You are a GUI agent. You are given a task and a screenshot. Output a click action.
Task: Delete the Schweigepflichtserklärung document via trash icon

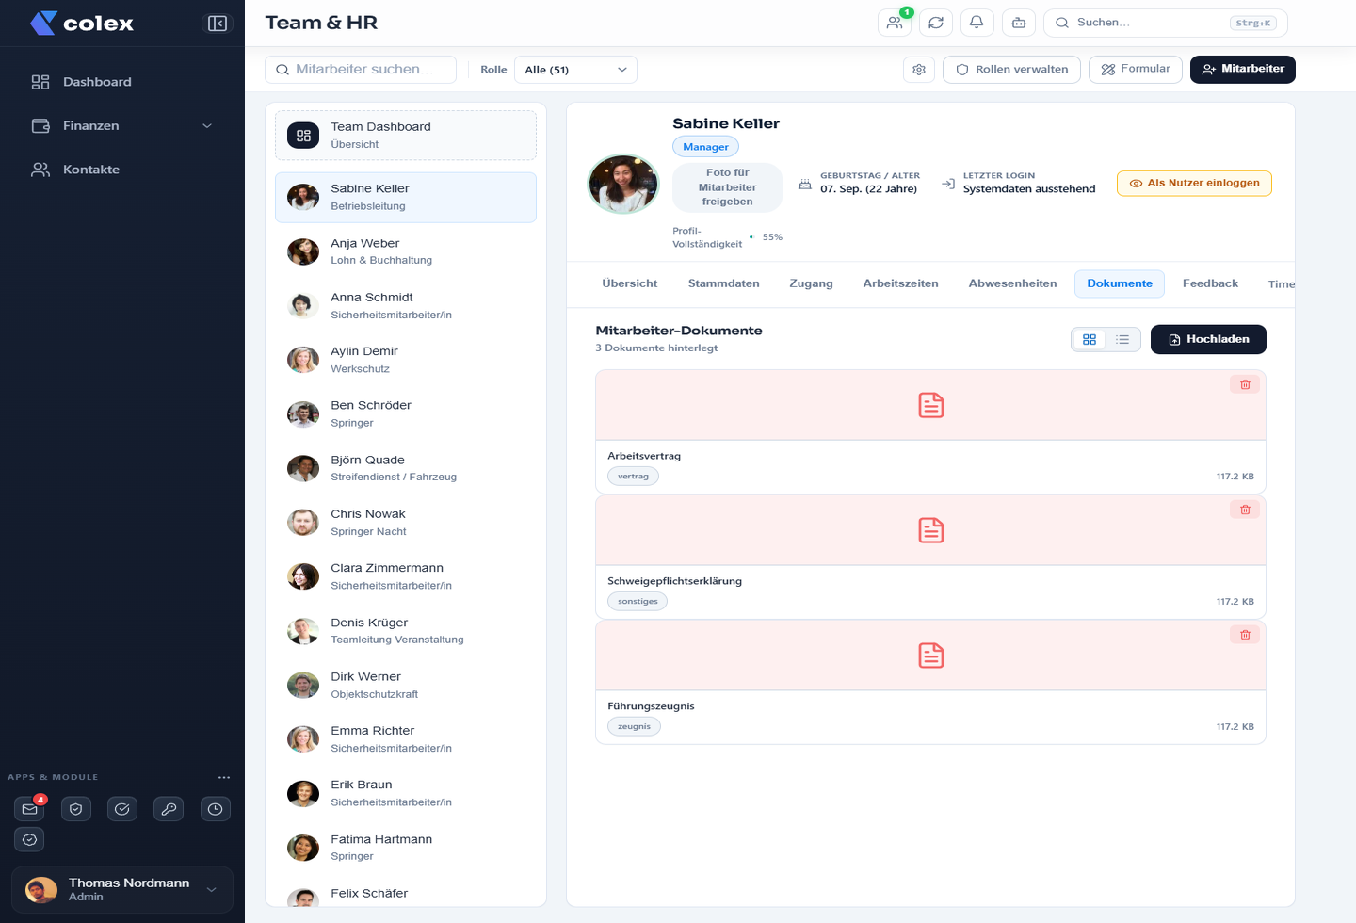(1245, 510)
